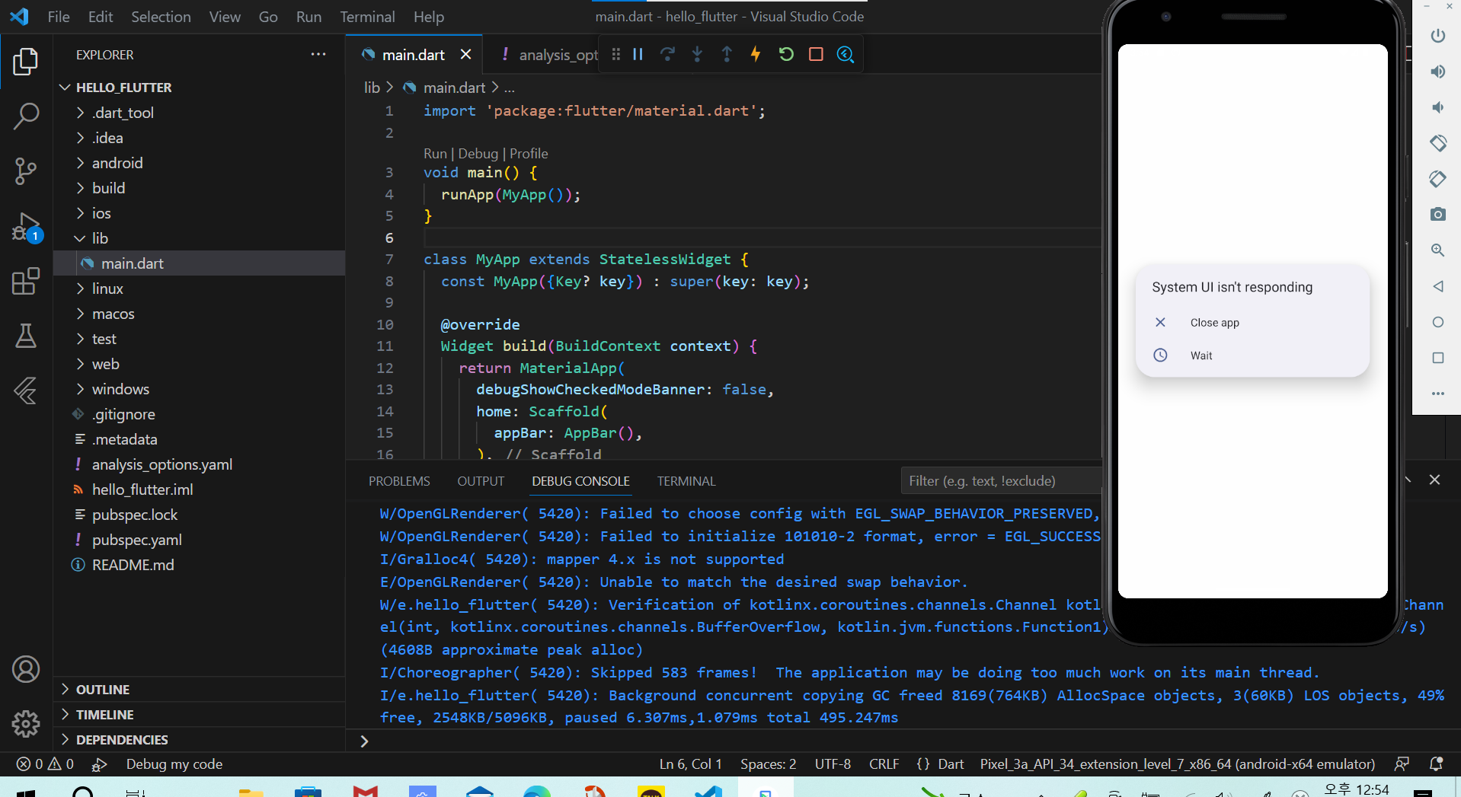The width and height of the screenshot is (1461, 797).
Task: Click Step Into in debug toolbar
Action: click(x=697, y=54)
